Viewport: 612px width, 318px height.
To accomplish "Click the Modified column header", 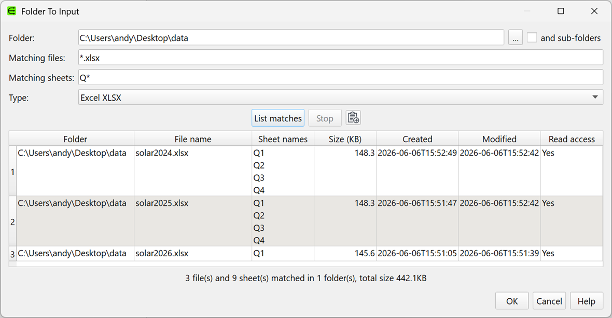I will [499, 139].
